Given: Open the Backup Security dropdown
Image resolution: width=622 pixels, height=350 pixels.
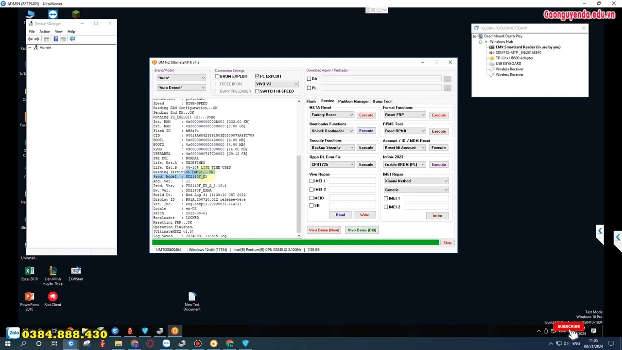Looking at the screenshot, I should [x=332, y=147].
